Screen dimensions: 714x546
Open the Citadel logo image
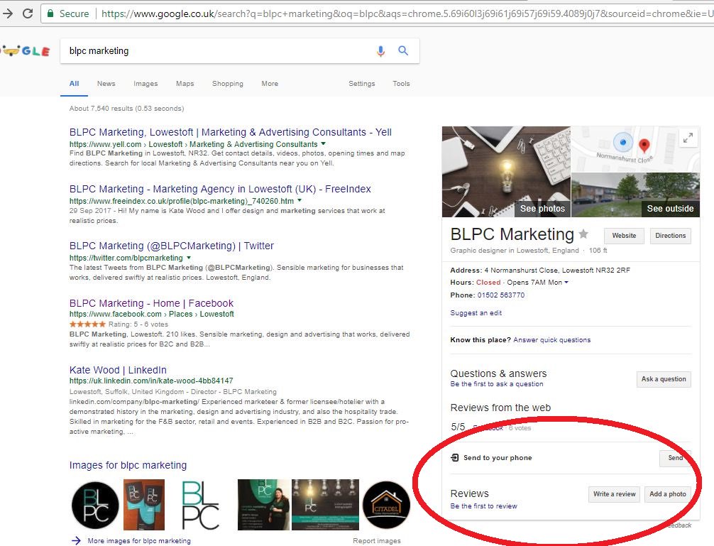[386, 505]
